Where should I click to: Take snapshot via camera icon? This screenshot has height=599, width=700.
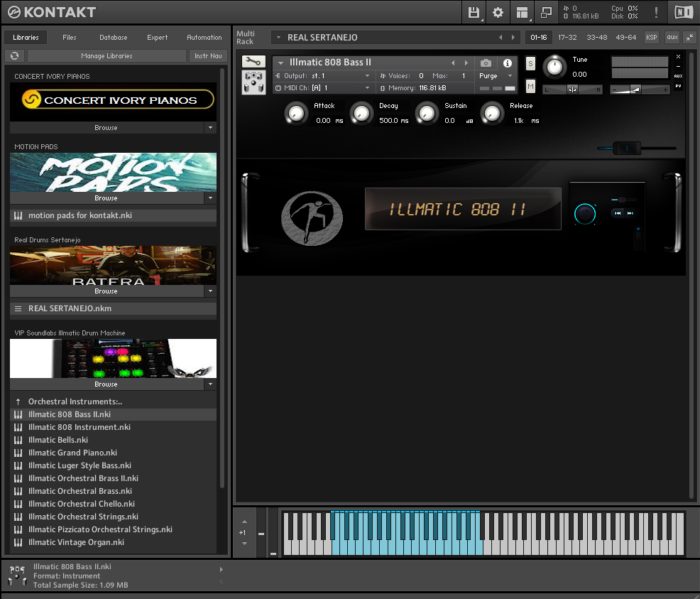[486, 63]
